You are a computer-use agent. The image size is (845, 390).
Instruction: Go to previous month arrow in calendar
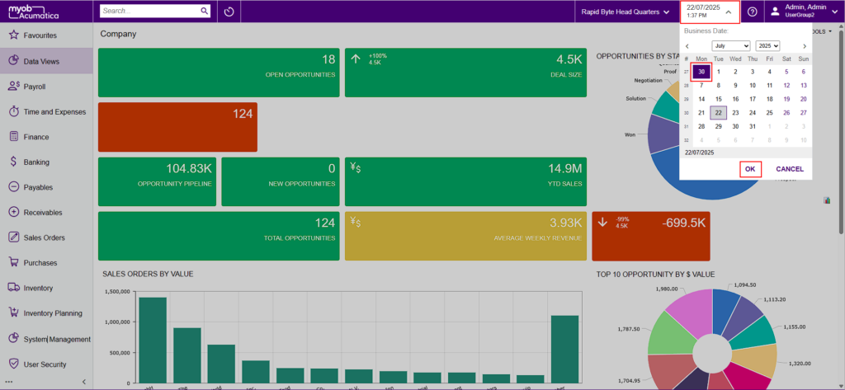pyautogui.click(x=687, y=46)
